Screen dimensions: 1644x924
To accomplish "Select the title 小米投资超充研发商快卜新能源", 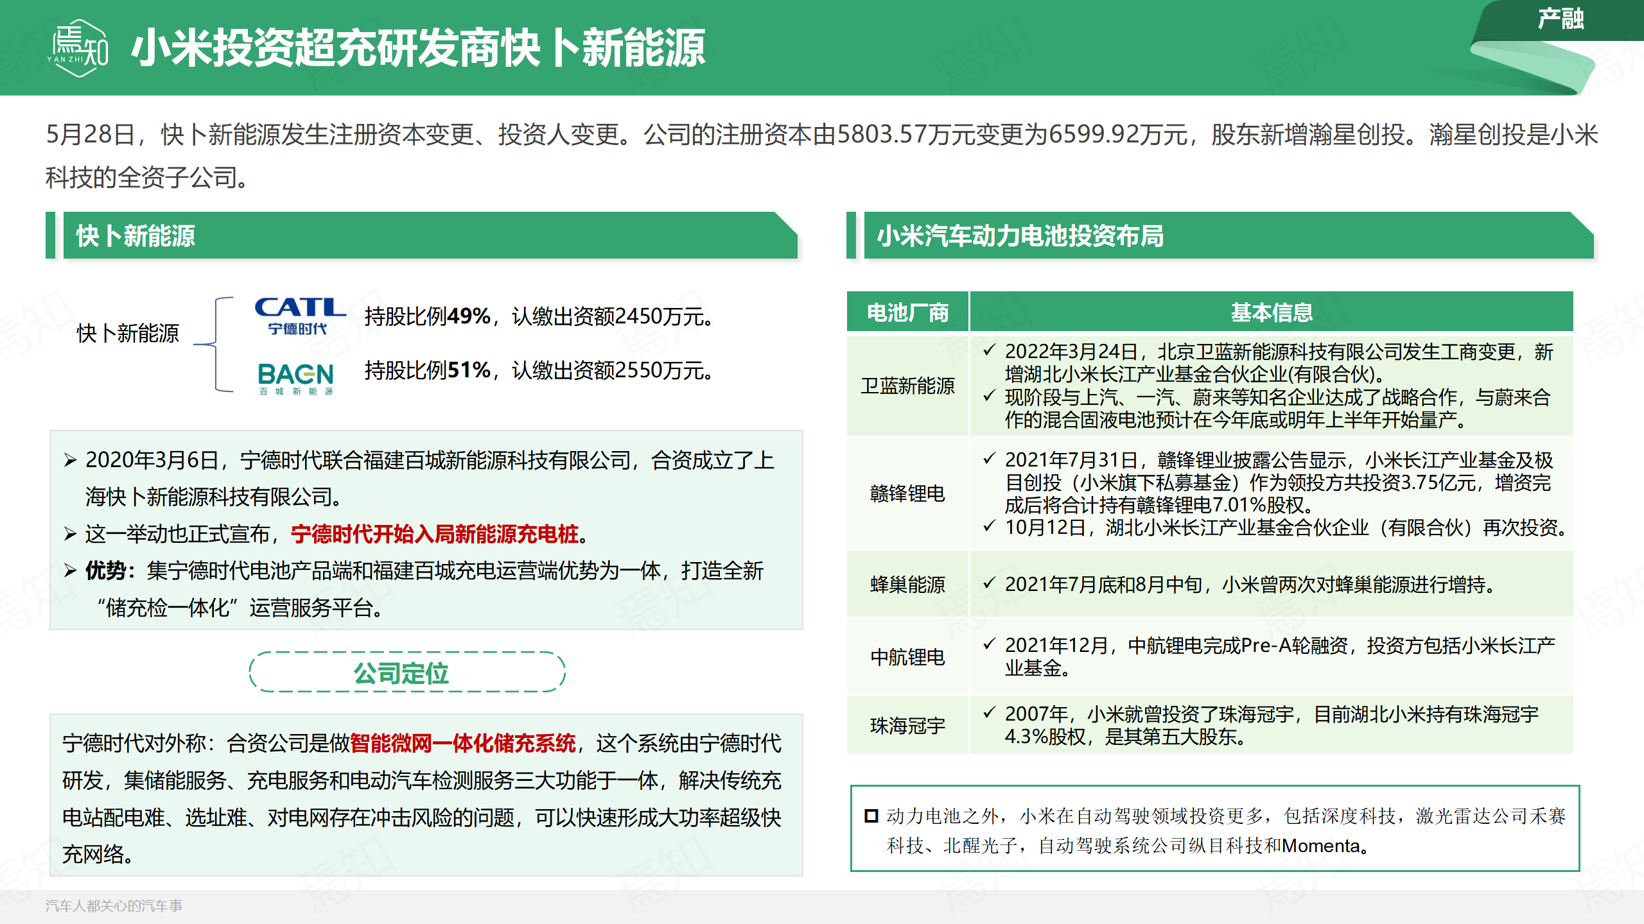I will (418, 48).
